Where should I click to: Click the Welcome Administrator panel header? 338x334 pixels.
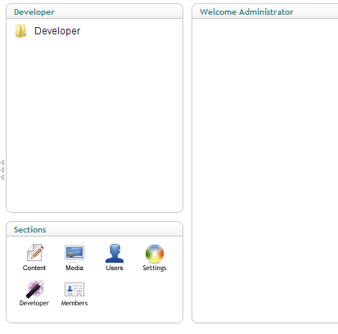click(265, 11)
